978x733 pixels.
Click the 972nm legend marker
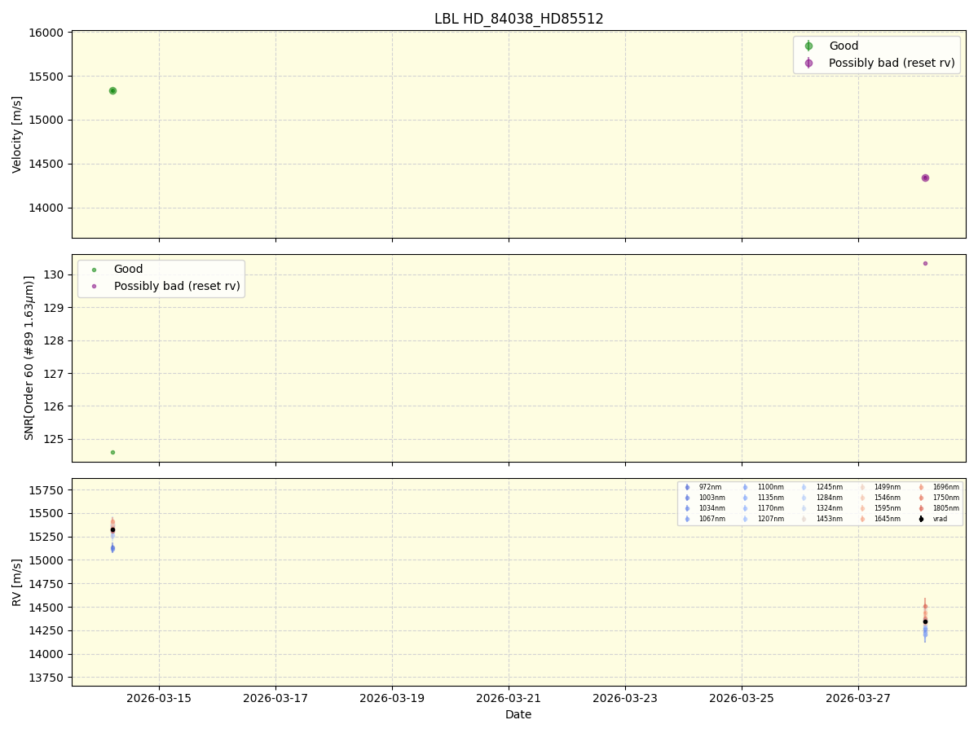click(x=686, y=487)
